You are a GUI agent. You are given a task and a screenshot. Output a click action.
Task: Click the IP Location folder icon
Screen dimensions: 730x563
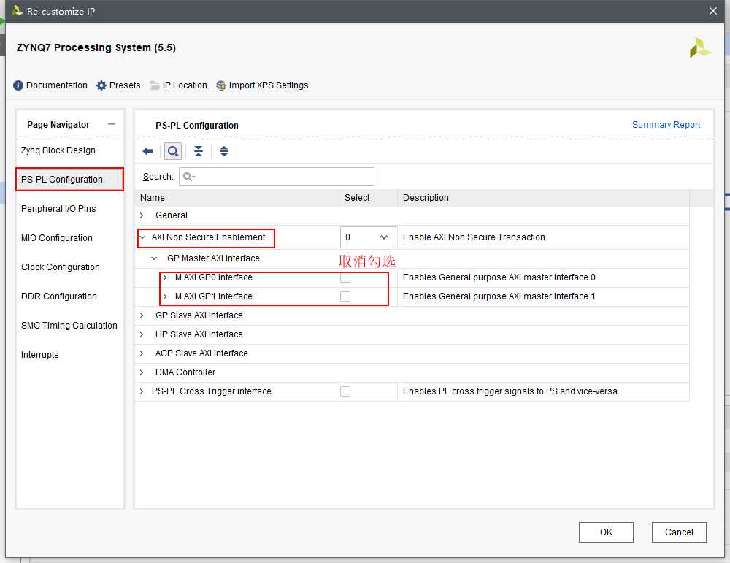click(x=155, y=85)
